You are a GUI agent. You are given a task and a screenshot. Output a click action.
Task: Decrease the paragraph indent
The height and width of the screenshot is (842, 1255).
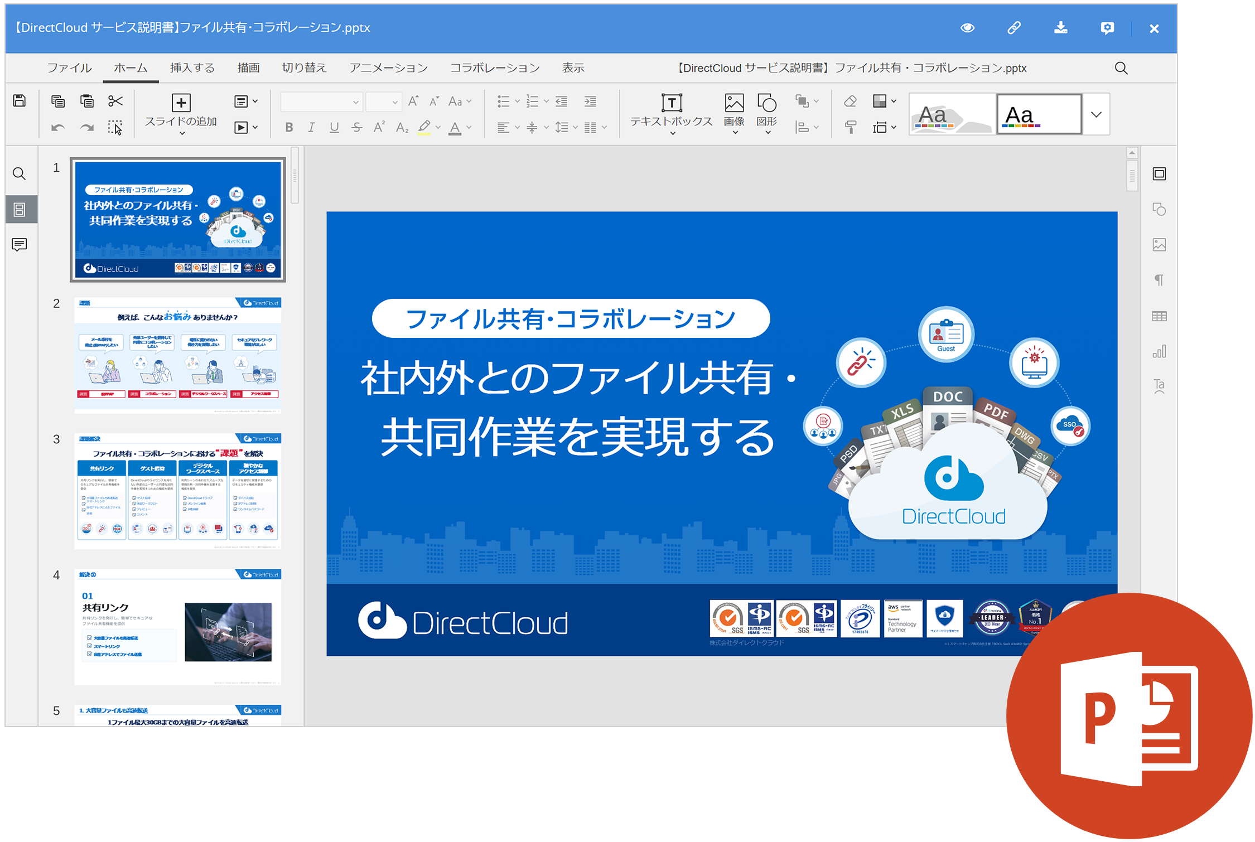(x=561, y=101)
